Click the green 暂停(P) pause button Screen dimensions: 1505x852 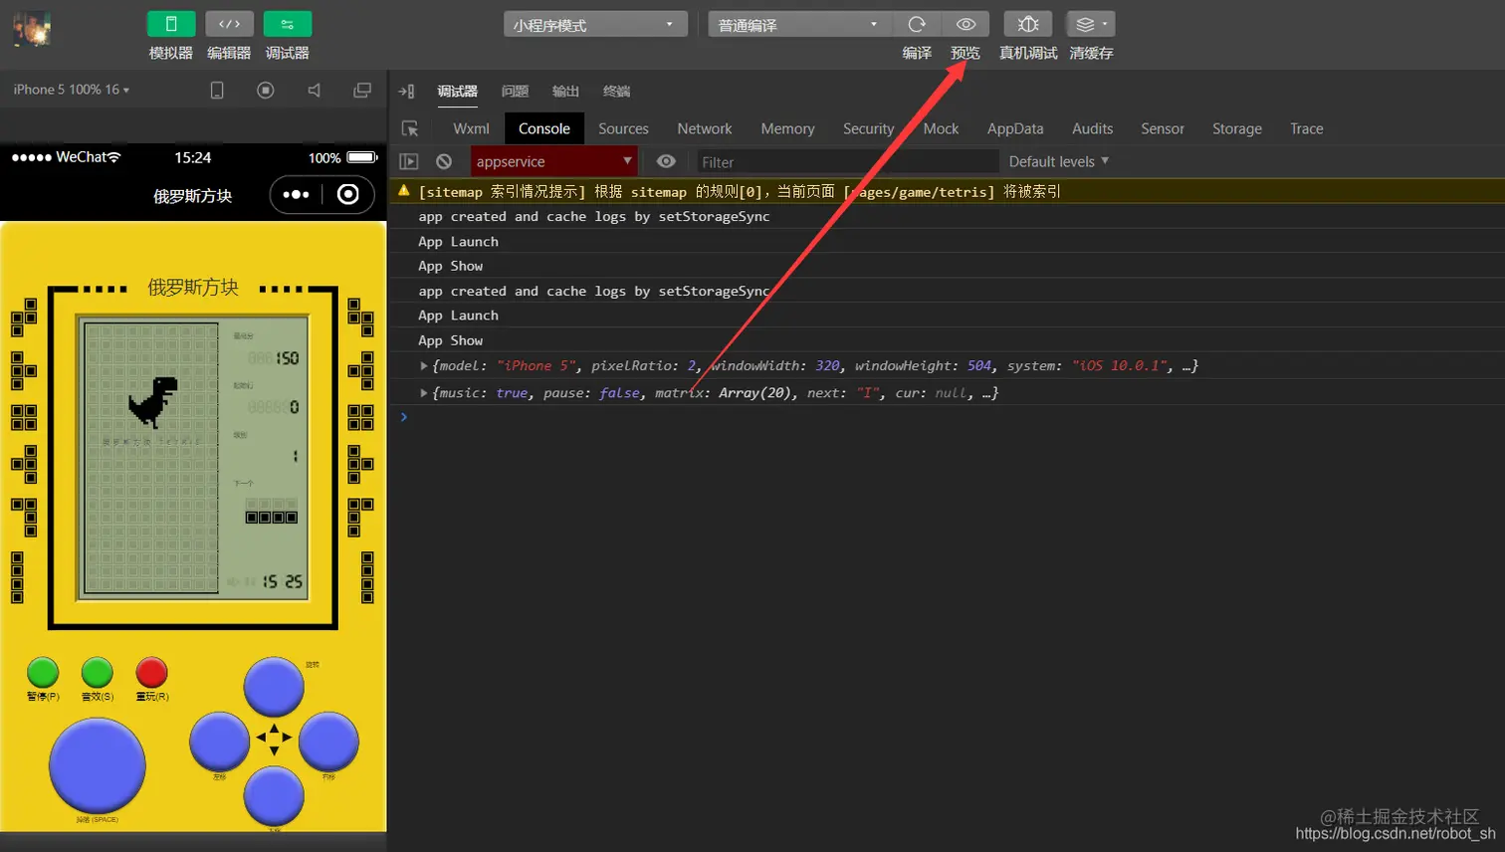pyautogui.click(x=43, y=672)
